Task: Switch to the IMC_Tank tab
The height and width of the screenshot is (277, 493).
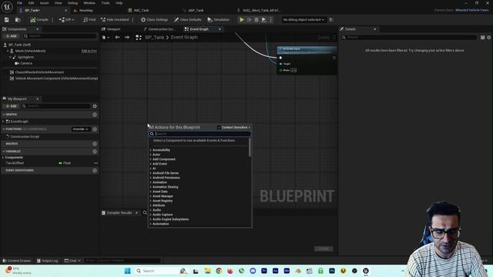Action: (x=141, y=10)
